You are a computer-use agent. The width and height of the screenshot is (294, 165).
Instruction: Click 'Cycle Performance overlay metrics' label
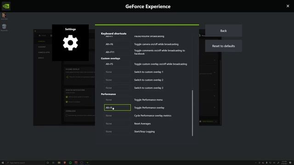[153, 115]
